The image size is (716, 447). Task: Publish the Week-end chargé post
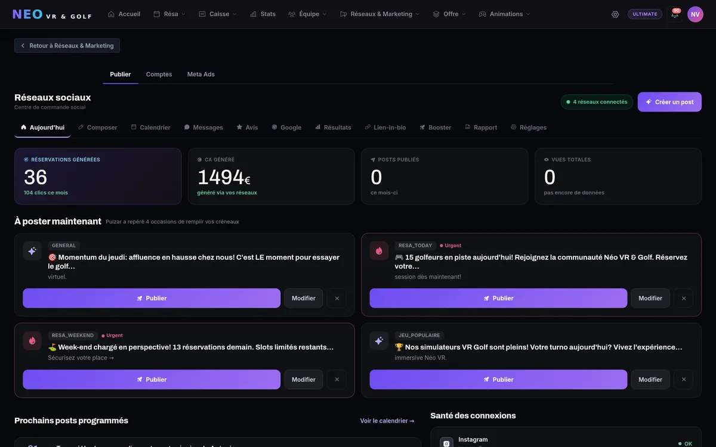coord(152,380)
